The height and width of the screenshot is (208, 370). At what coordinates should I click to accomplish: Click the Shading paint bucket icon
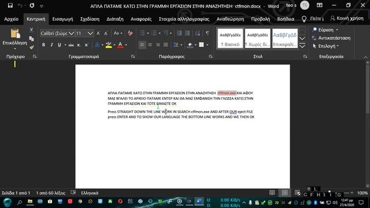[190, 45]
